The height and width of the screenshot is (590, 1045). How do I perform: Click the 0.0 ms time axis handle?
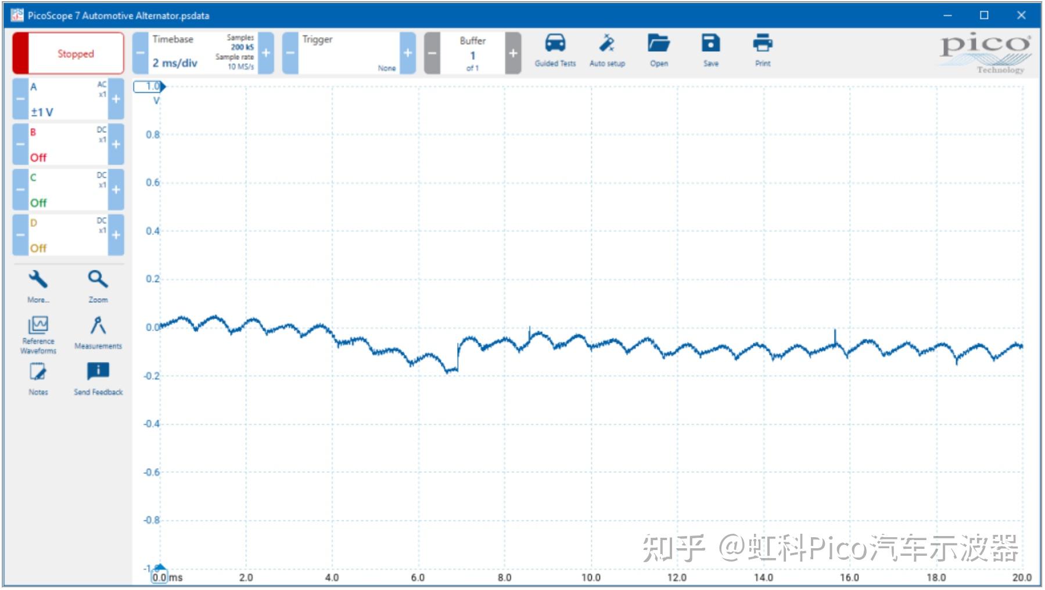point(159,576)
